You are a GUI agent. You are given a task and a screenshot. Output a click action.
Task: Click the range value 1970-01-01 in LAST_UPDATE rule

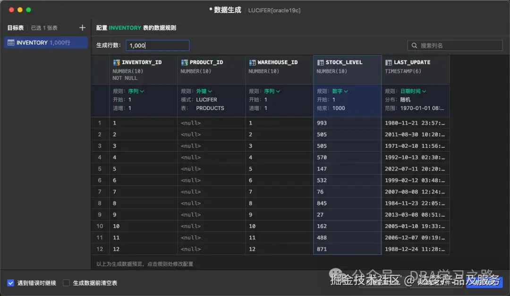point(422,108)
